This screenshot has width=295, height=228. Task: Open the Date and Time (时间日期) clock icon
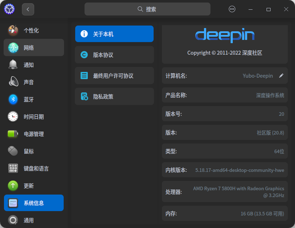(13, 117)
